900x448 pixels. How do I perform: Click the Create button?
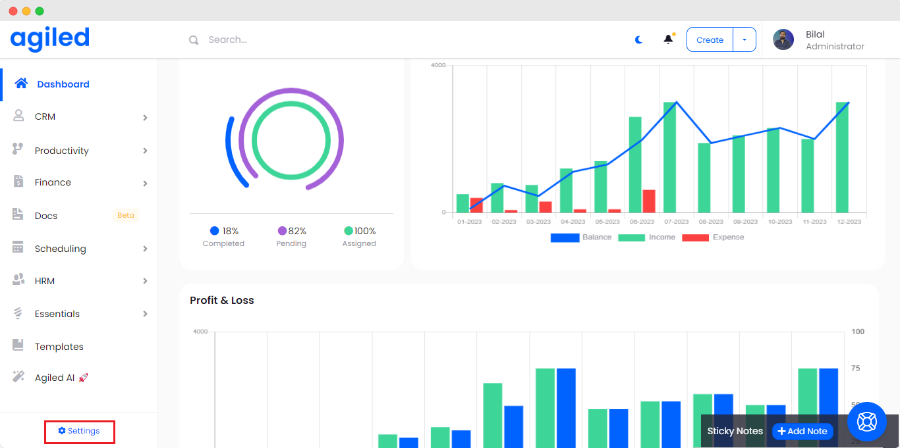[x=710, y=39]
